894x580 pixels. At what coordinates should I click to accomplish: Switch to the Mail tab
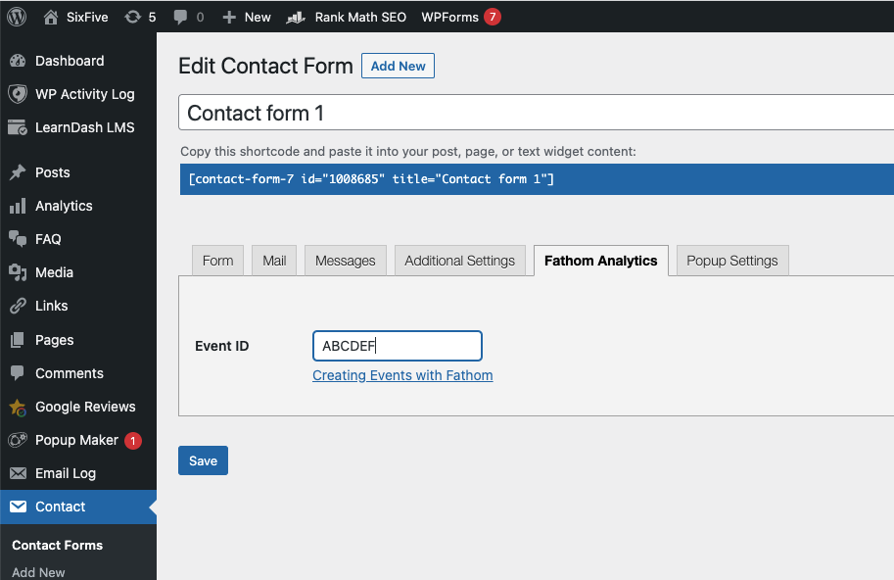[274, 261]
